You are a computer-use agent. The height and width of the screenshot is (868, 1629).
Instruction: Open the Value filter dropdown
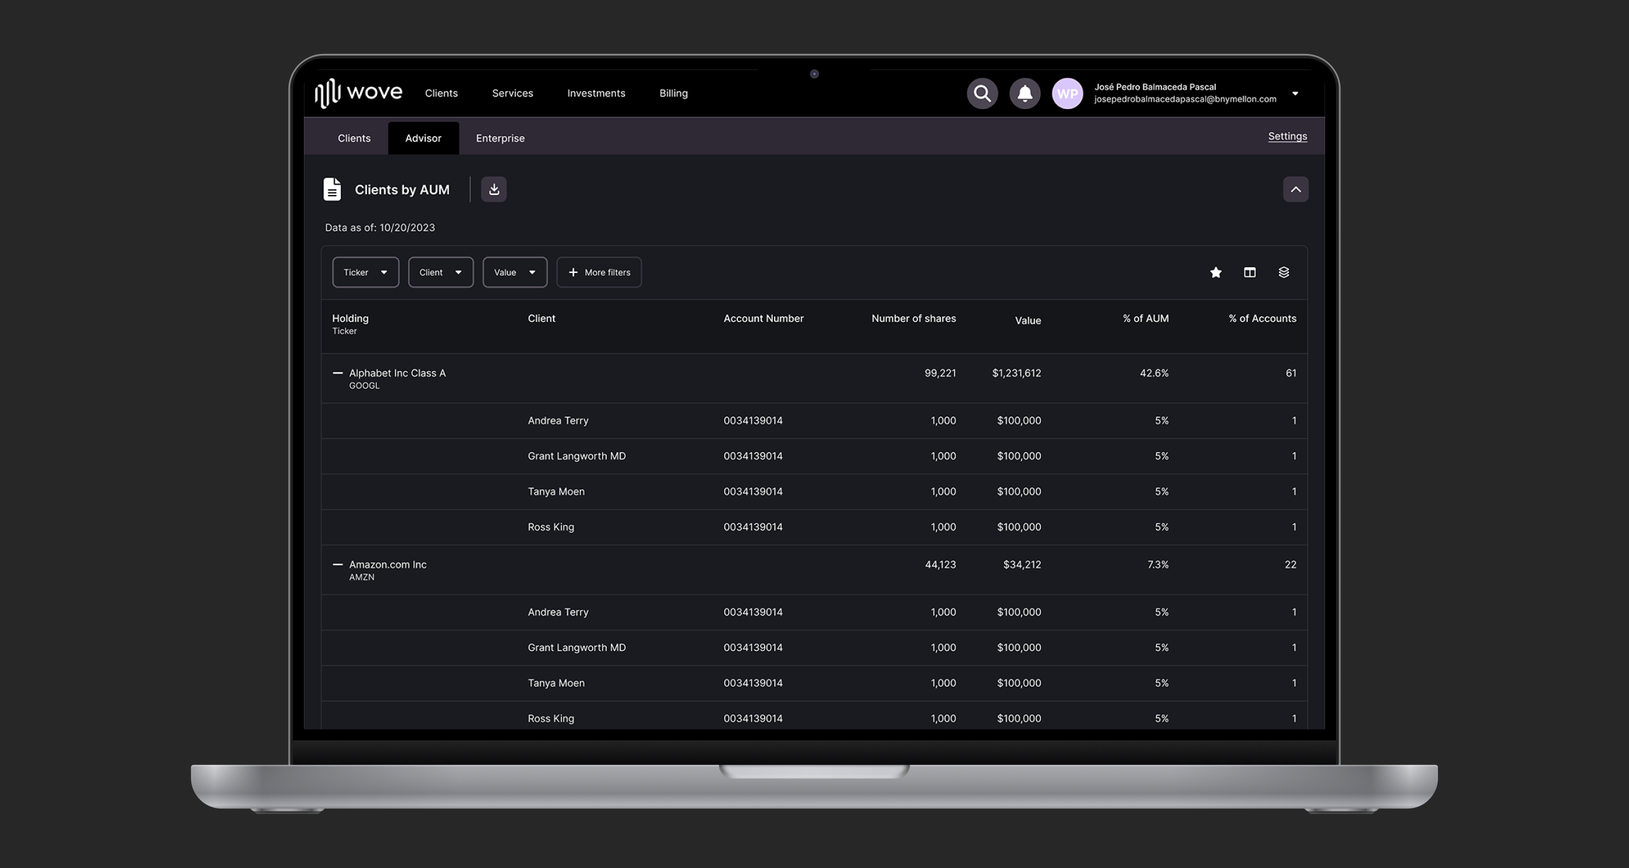click(515, 272)
